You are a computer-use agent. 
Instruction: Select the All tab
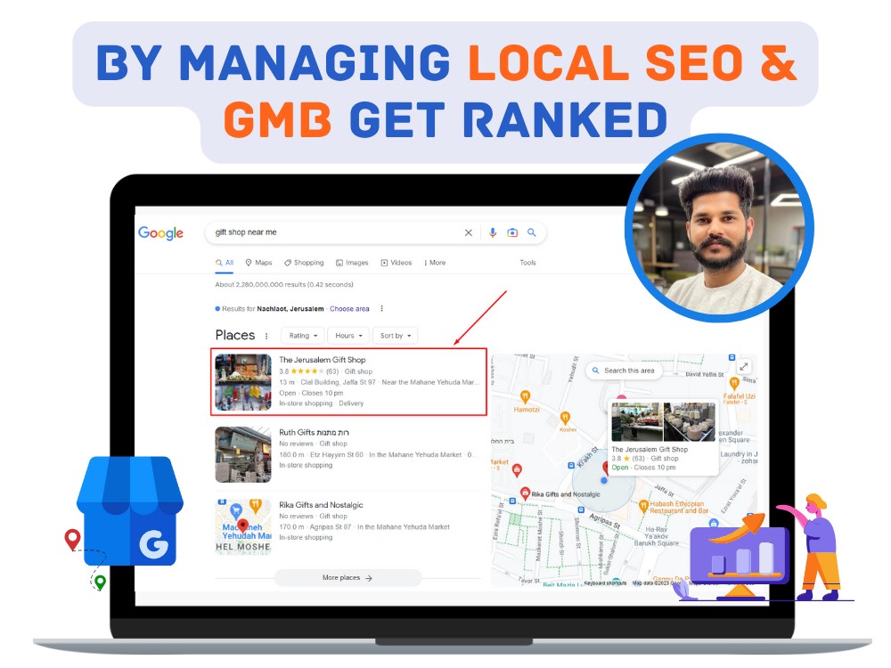225,263
